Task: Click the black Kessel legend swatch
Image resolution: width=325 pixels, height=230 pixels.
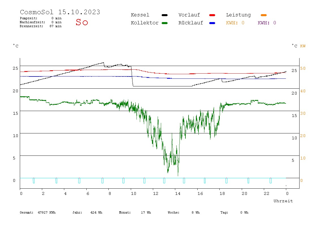Action: click(164, 15)
